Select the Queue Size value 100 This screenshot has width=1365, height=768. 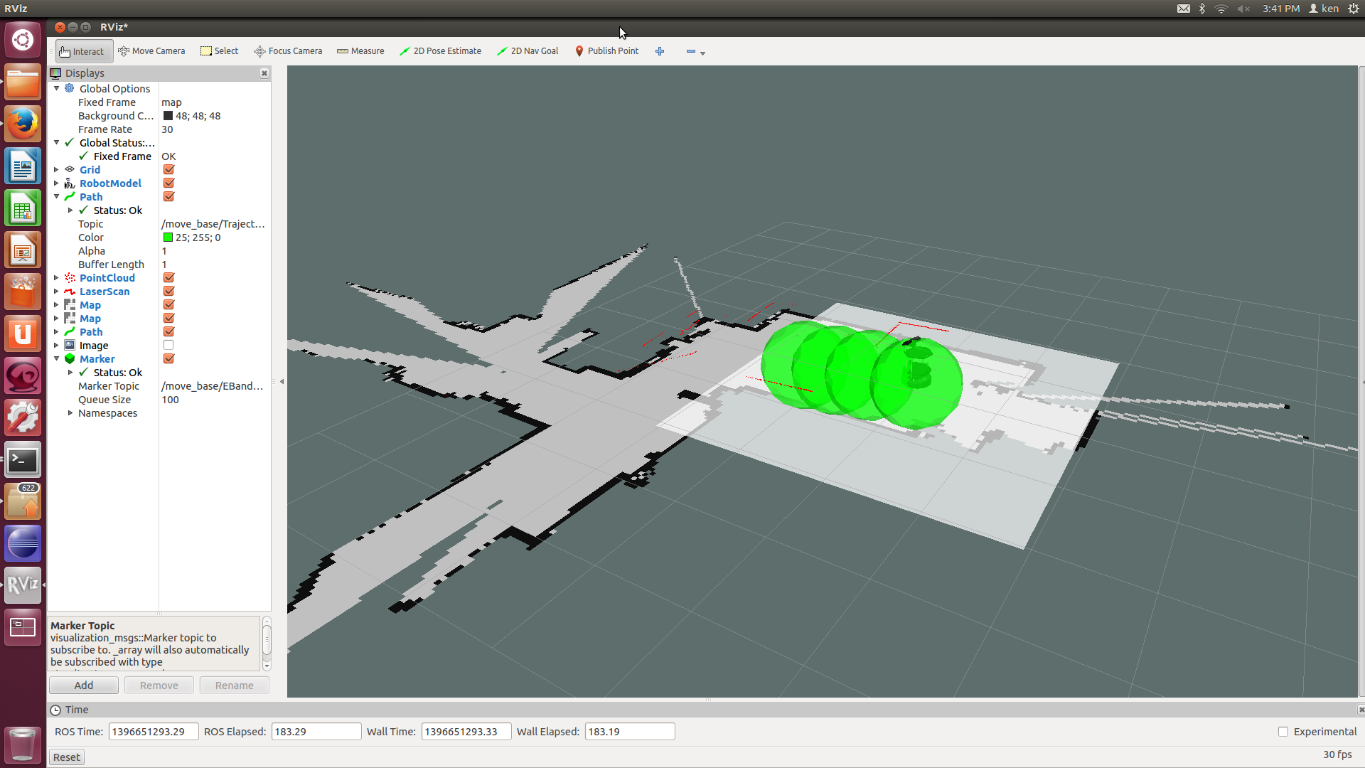(170, 400)
